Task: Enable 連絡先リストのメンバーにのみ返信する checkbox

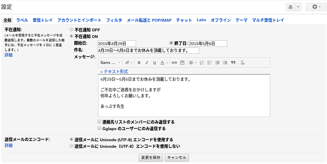Action: click(x=100, y=122)
